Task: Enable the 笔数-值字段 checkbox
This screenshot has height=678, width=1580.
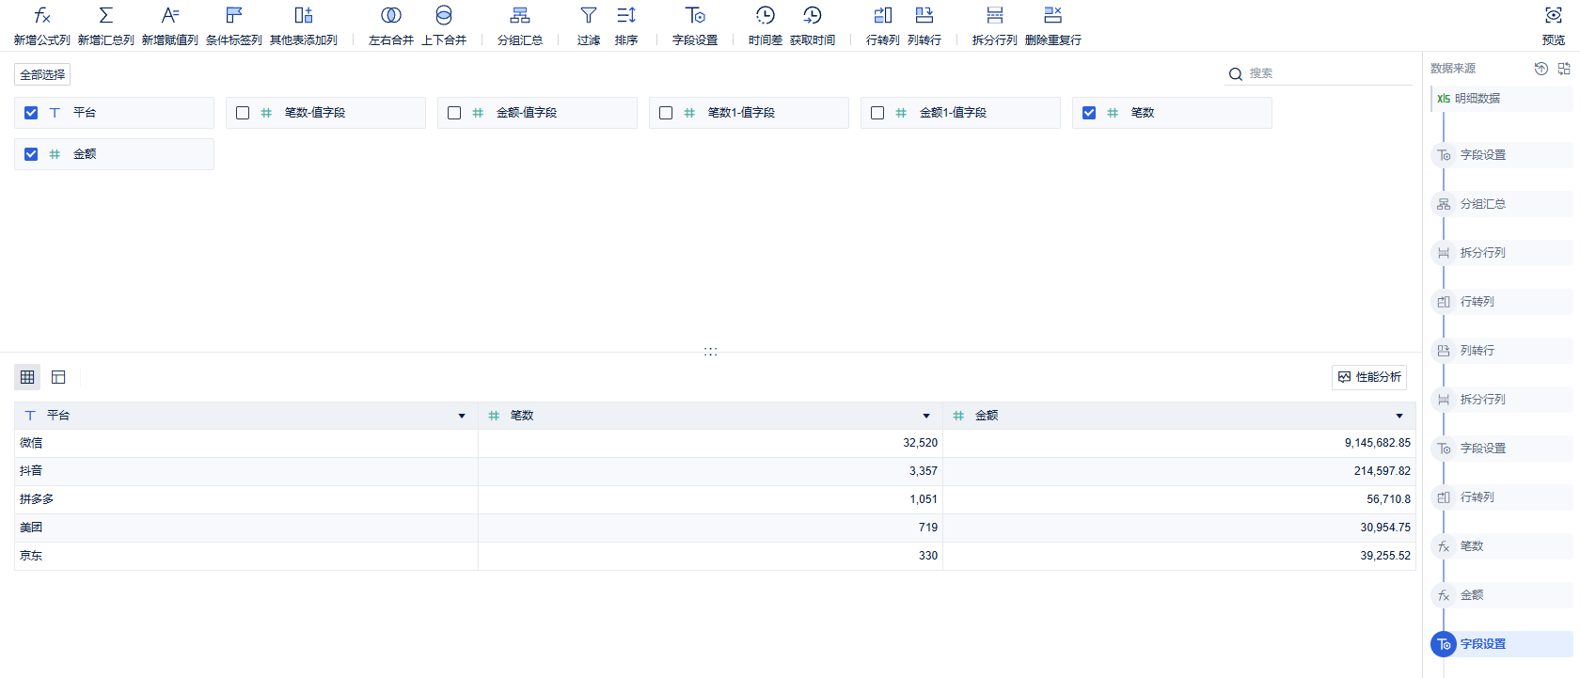Action: [x=243, y=113]
